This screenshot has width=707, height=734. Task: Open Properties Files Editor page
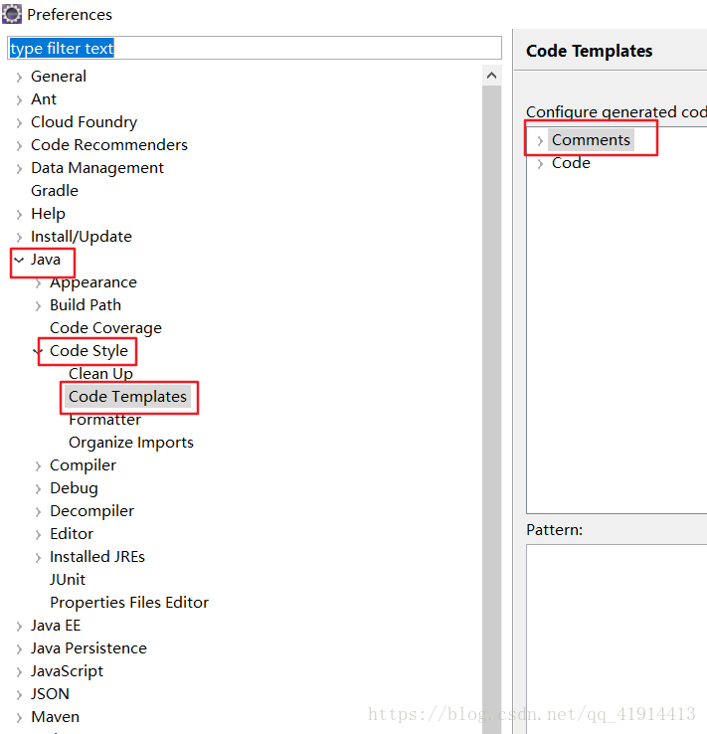[129, 603]
